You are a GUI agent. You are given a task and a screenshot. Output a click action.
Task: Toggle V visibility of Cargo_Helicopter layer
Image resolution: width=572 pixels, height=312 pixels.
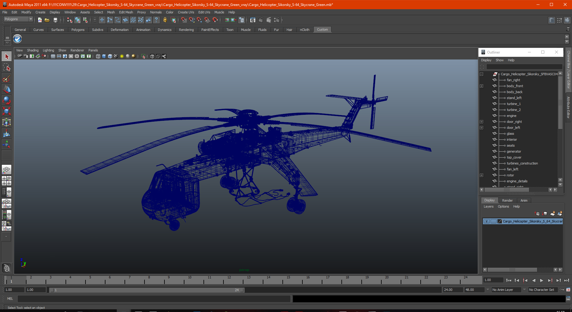(486, 221)
